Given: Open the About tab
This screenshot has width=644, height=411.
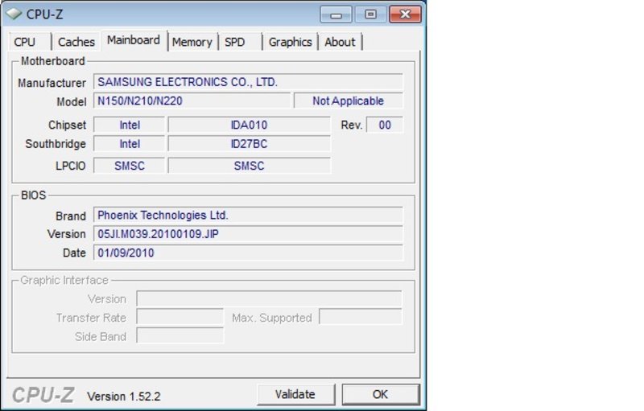Looking at the screenshot, I should click(340, 42).
